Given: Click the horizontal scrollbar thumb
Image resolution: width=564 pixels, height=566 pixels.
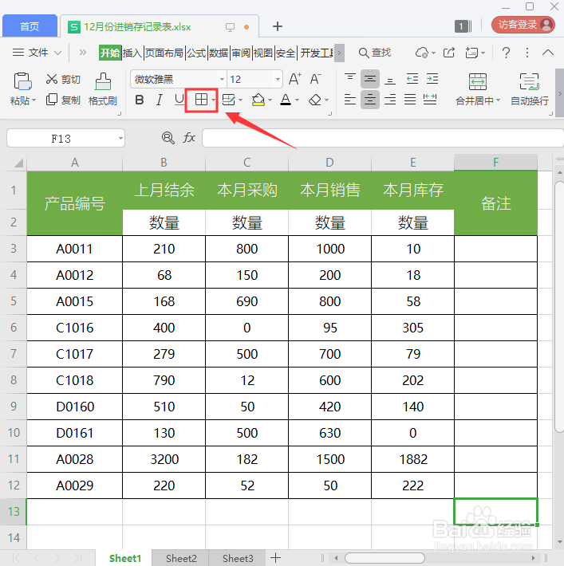Looking at the screenshot, I should (x=385, y=558).
